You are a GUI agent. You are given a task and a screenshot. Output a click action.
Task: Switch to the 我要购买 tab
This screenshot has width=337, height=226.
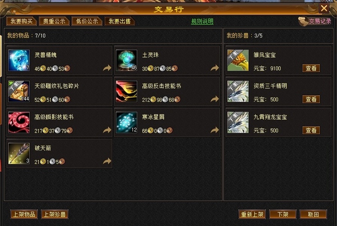point(21,21)
